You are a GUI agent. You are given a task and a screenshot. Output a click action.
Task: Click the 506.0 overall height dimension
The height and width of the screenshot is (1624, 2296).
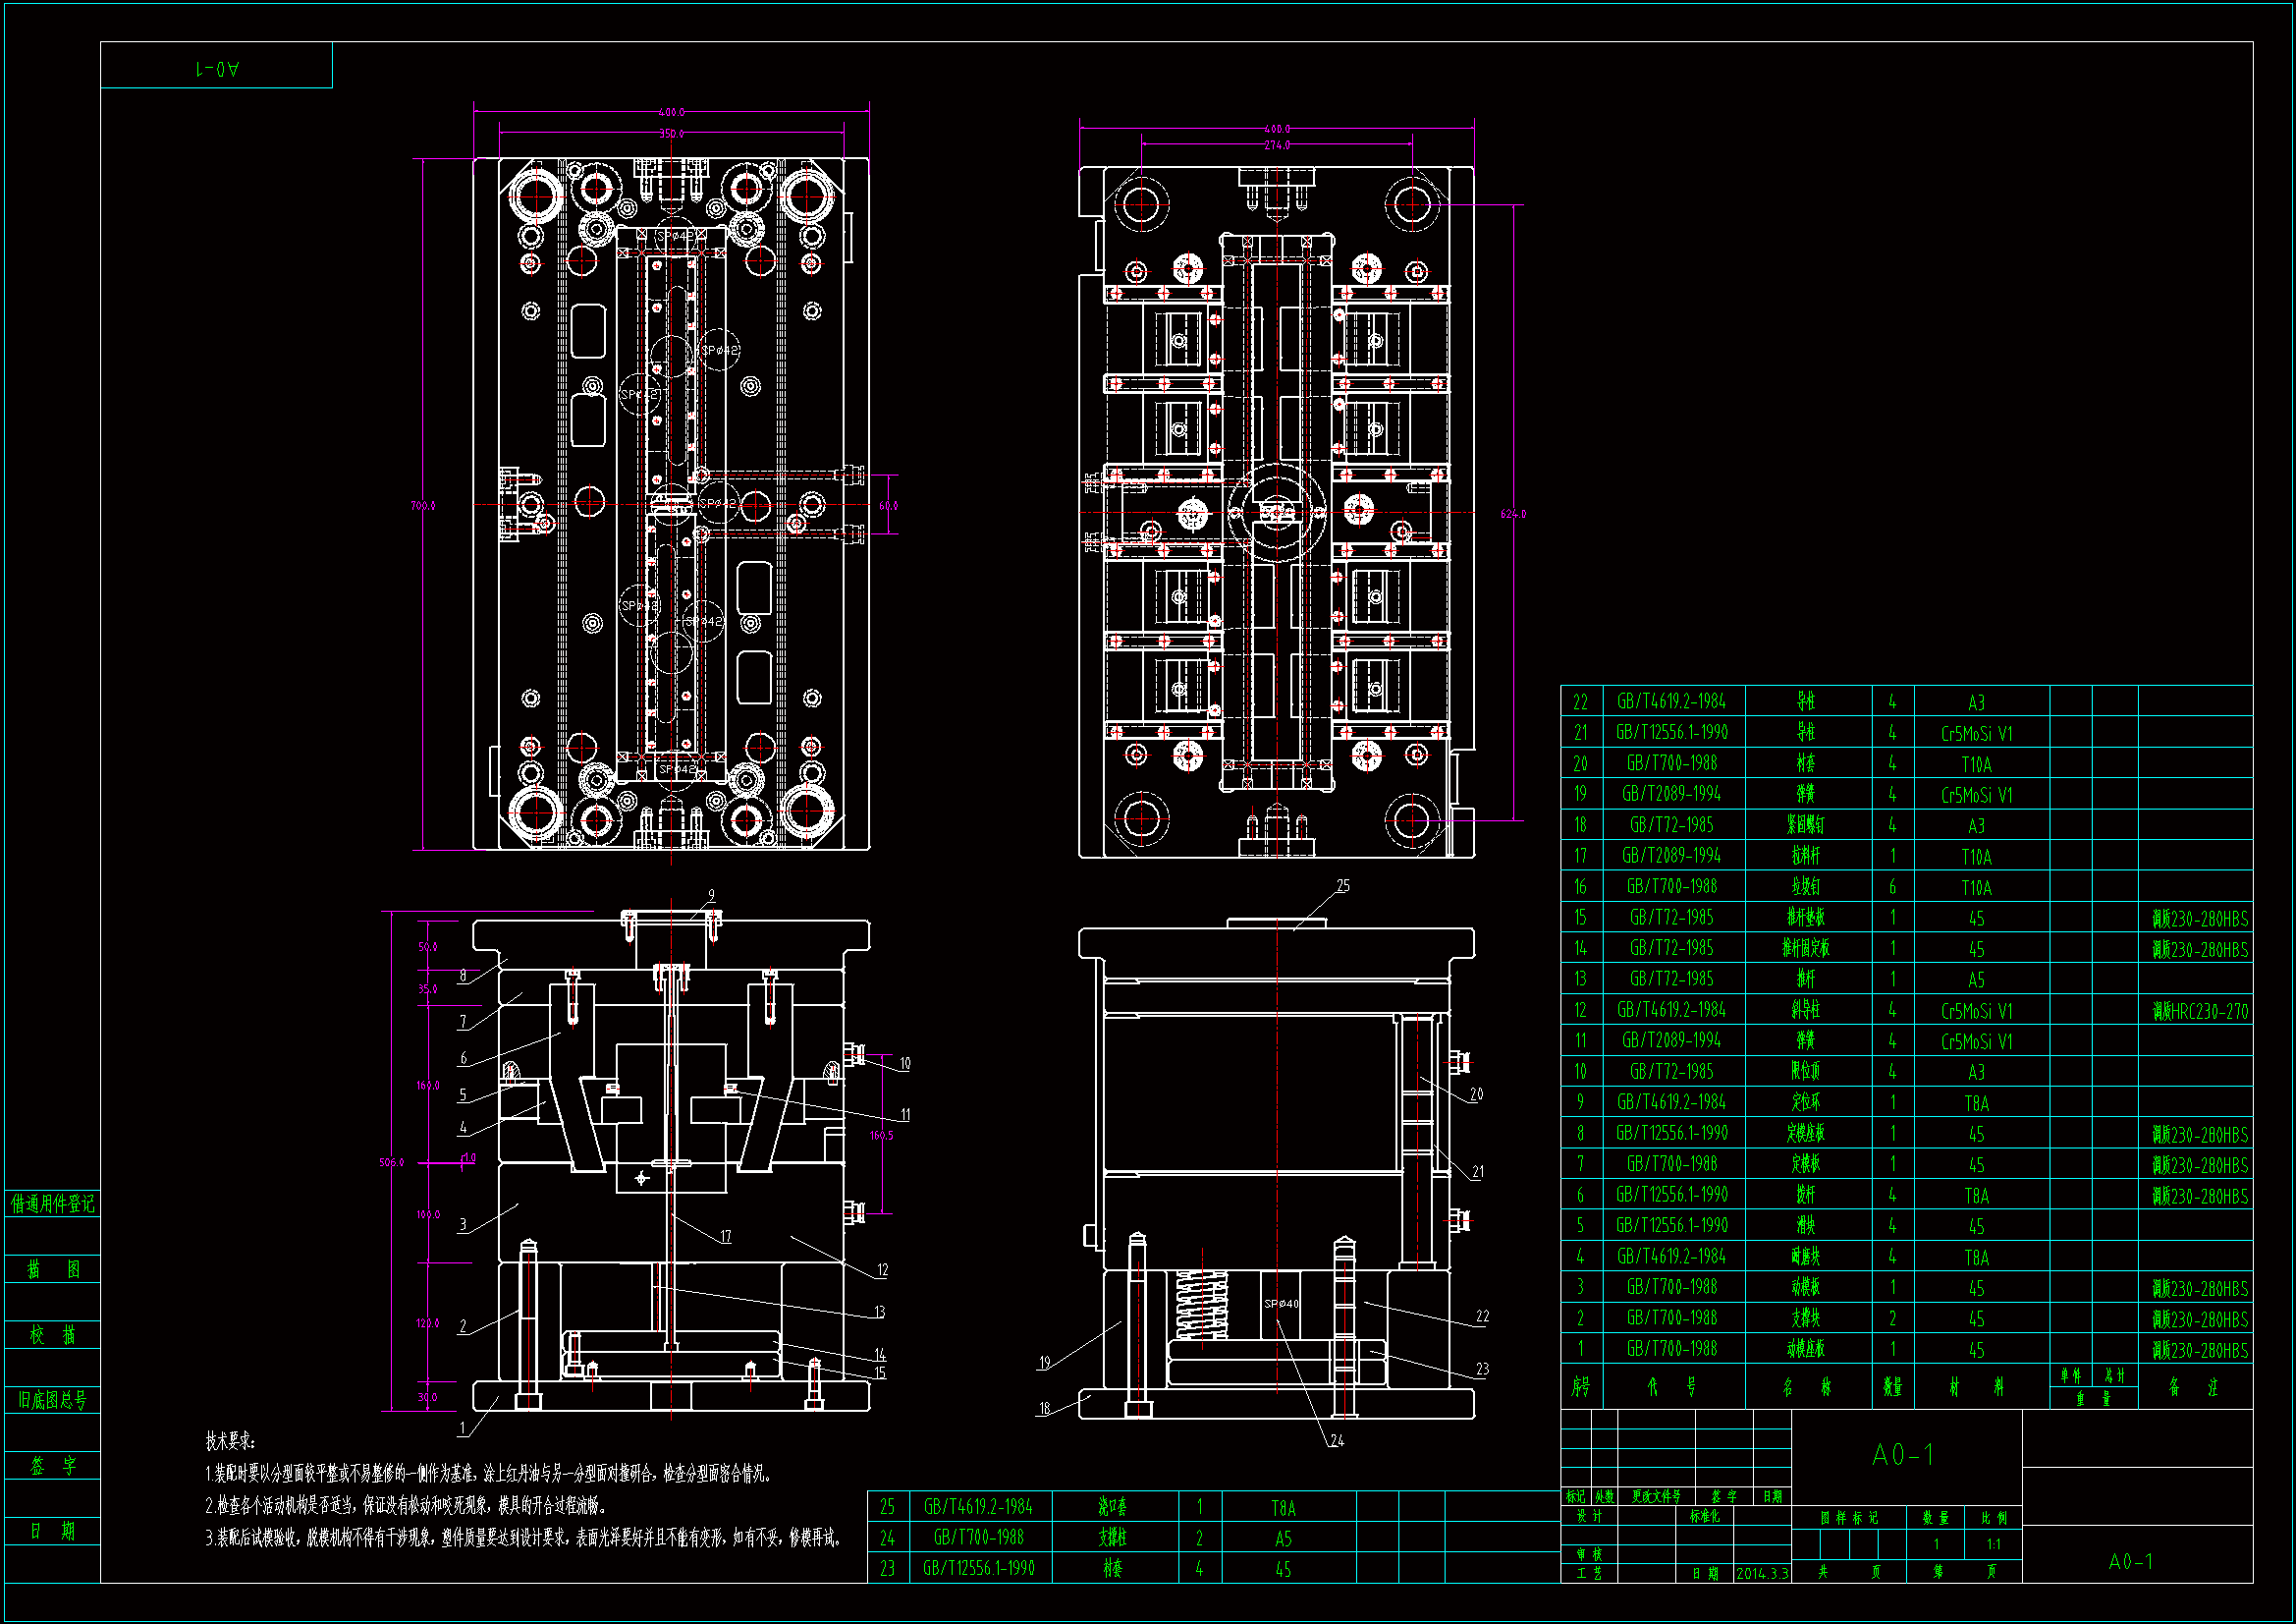point(391,1162)
